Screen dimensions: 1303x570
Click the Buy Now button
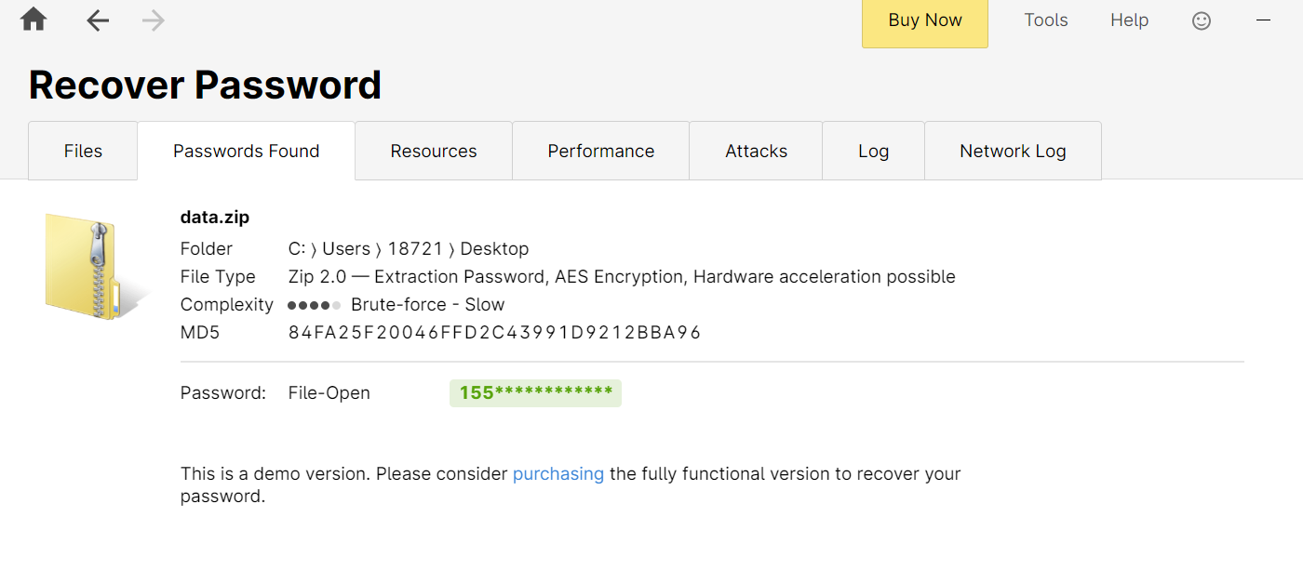tap(924, 21)
